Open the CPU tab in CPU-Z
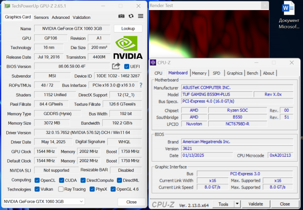Image resolution: width=303 pixels, height=210 pixels. (x=158, y=73)
